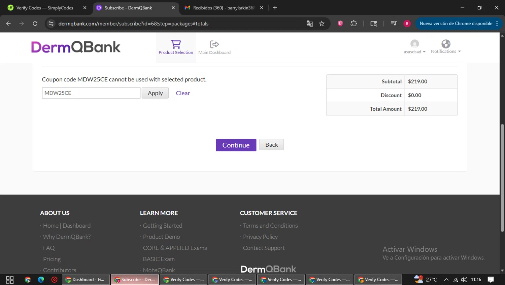Image resolution: width=505 pixels, height=285 pixels.
Task: Click the translate page icon
Action: [x=310, y=24]
